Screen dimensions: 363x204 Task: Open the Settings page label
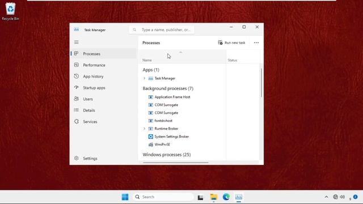click(x=90, y=159)
